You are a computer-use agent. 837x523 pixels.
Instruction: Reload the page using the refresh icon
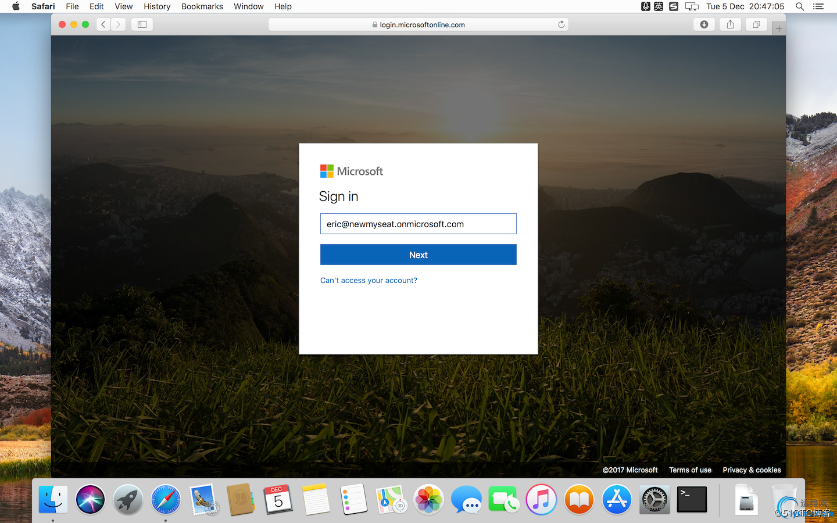pos(561,24)
